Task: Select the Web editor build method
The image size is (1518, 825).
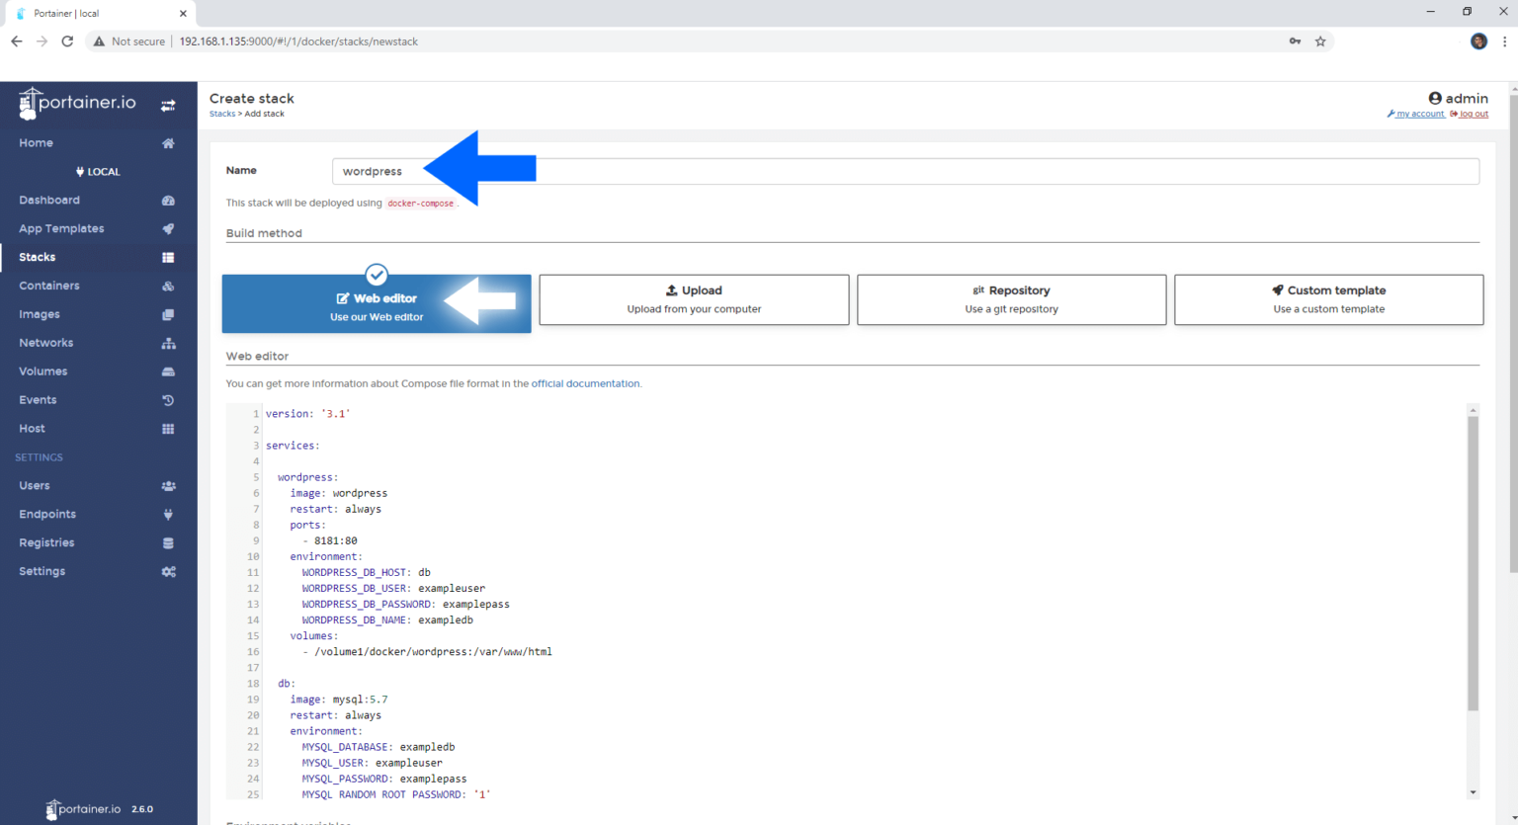Action: [377, 304]
